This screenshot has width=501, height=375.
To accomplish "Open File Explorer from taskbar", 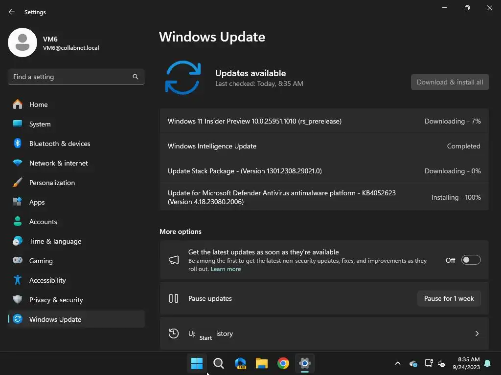I will pos(262,363).
